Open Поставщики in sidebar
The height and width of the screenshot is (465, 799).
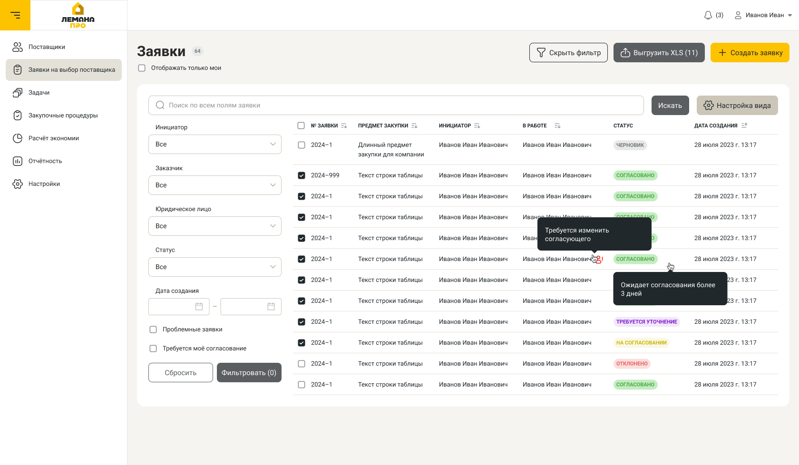[x=64, y=47]
